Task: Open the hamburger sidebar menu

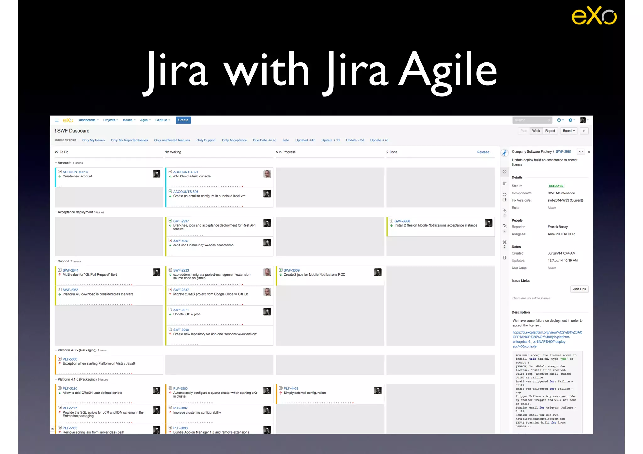Action: point(57,120)
